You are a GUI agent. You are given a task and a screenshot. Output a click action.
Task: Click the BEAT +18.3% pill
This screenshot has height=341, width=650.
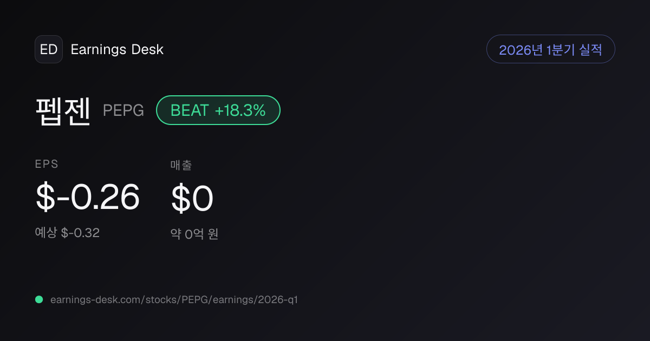click(x=218, y=110)
